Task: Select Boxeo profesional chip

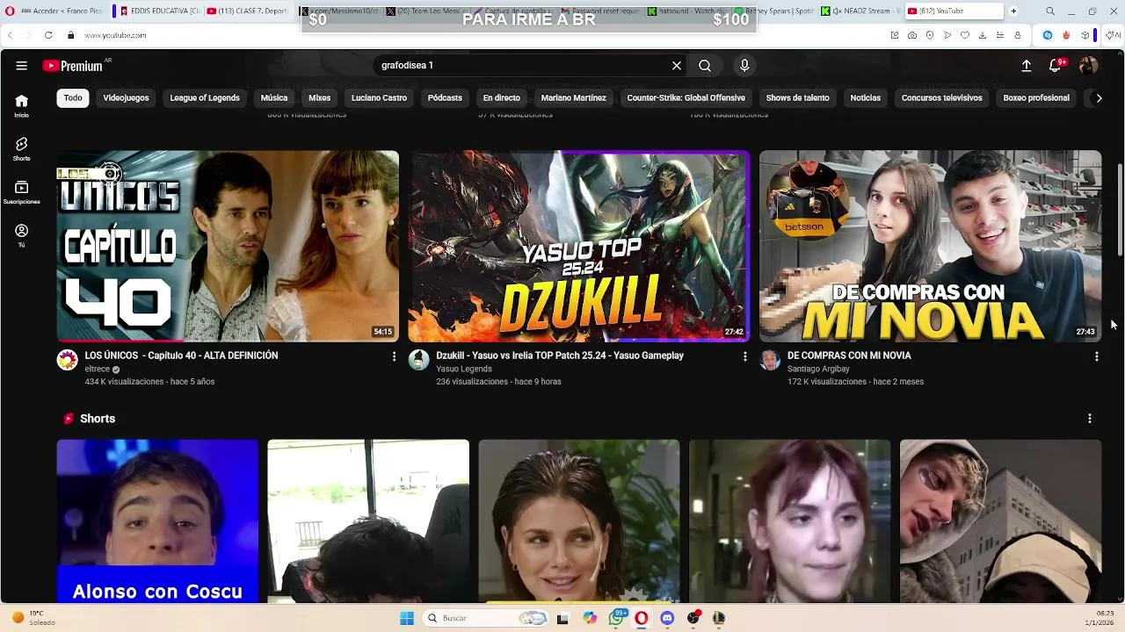Action: point(1036,98)
